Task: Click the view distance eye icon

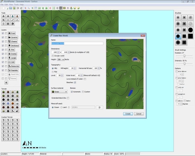Action: [x=68, y=8]
